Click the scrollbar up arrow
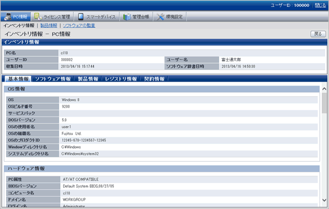Image resolution: width=329 pixels, height=209 pixels. 324,89
